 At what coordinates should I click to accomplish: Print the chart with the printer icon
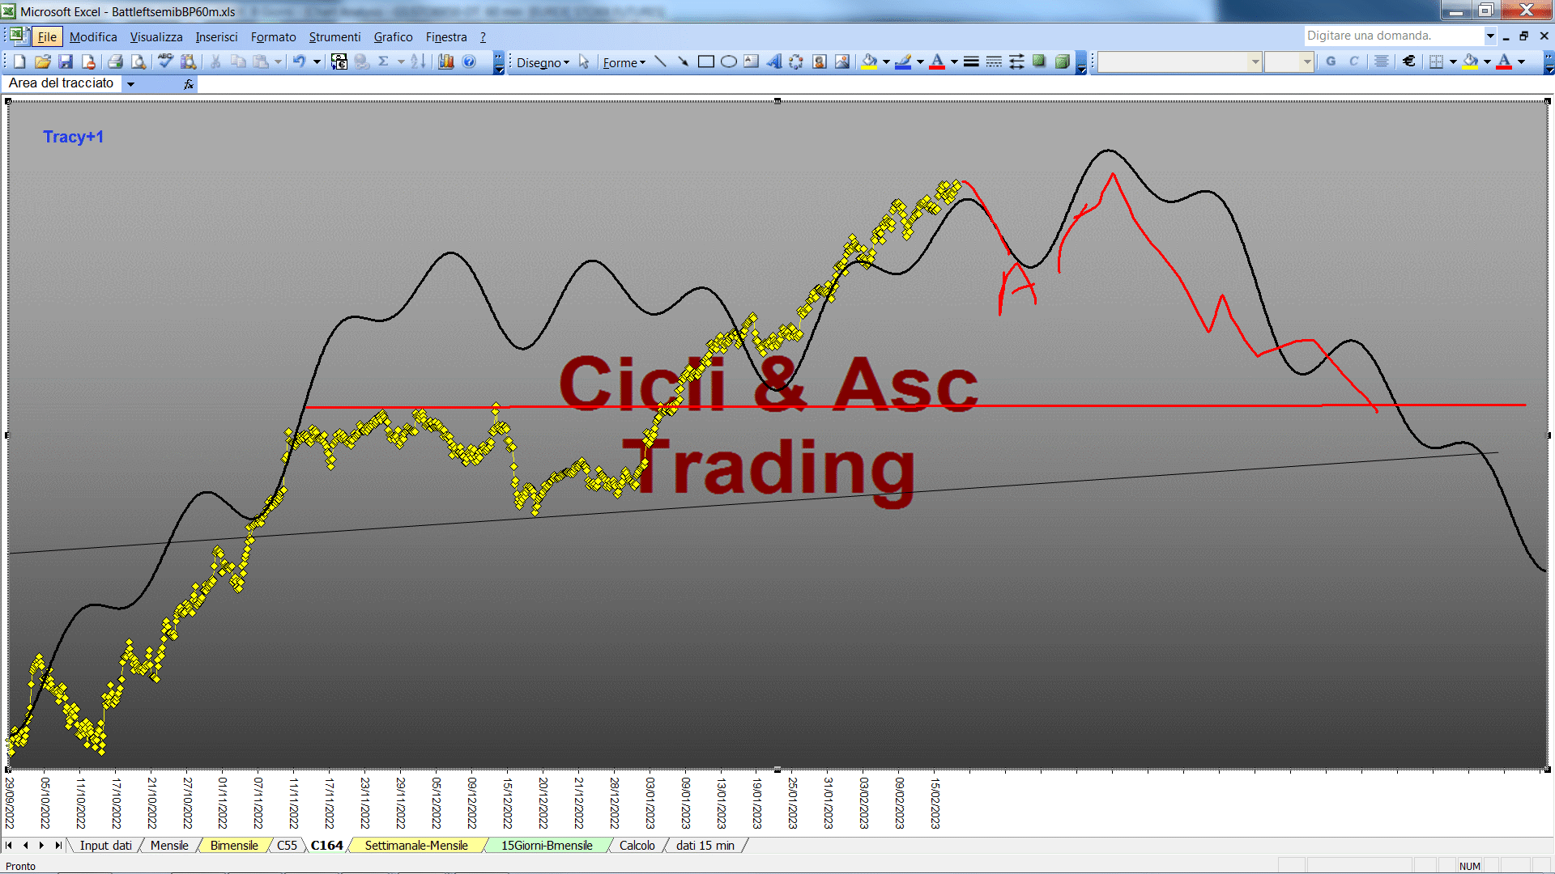(x=116, y=62)
